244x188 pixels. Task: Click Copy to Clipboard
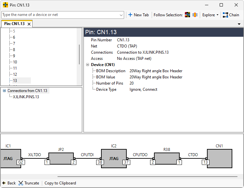click(60, 183)
